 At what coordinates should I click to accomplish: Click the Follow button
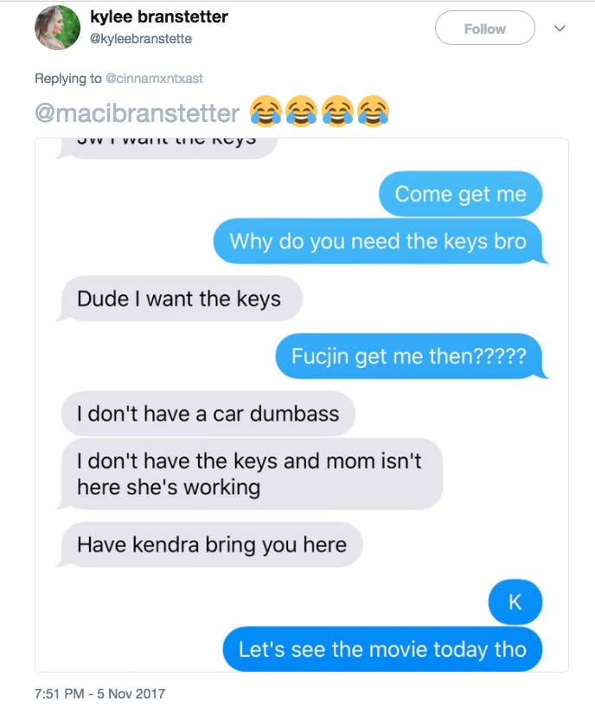(485, 29)
